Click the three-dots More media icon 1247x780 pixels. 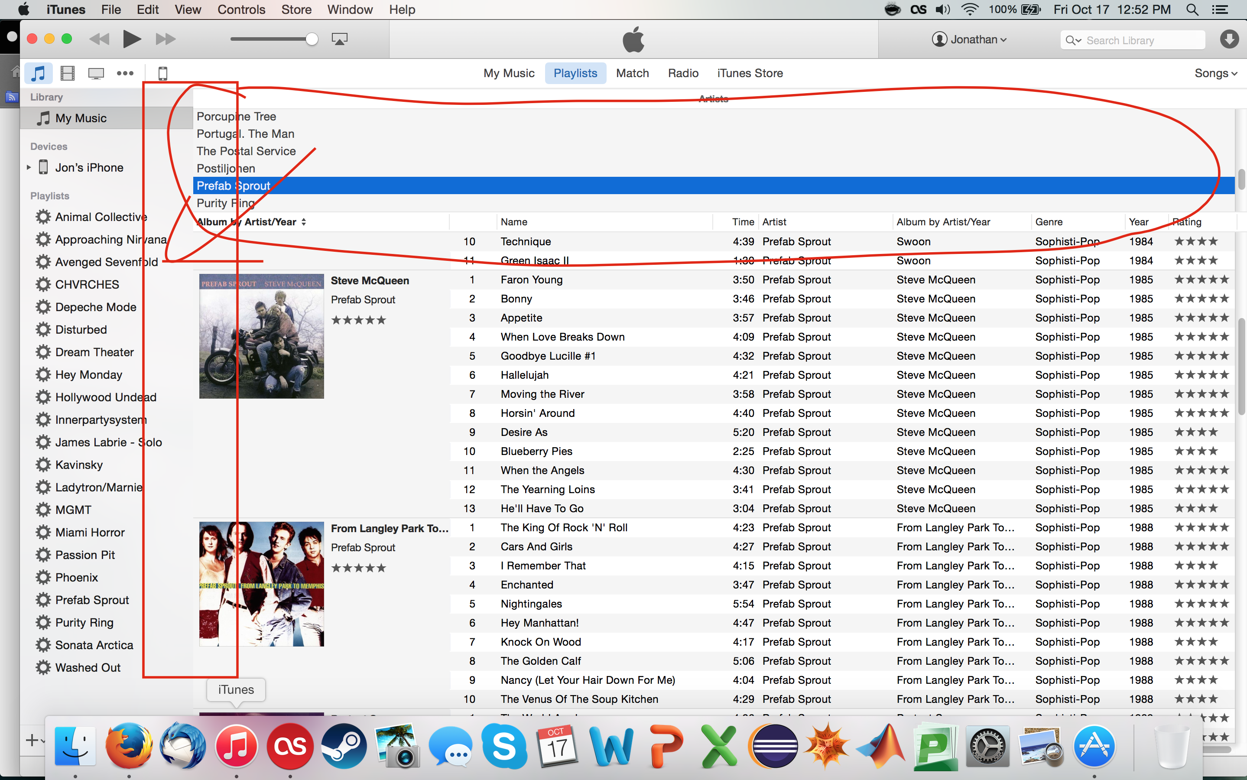(125, 73)
